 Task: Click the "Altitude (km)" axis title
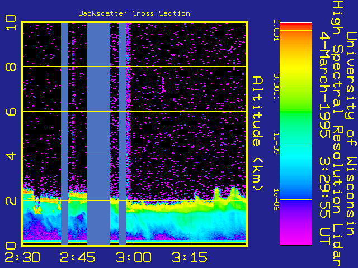tap(258, 134)
